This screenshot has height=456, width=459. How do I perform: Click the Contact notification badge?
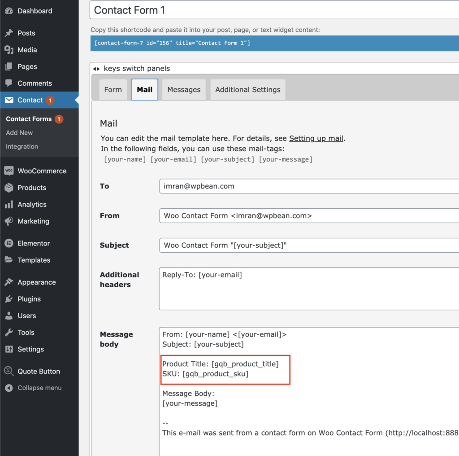pyautogui.click(x=50, y=100)
